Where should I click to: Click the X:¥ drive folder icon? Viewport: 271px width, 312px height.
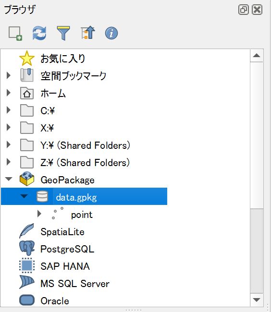coord(27,128)
